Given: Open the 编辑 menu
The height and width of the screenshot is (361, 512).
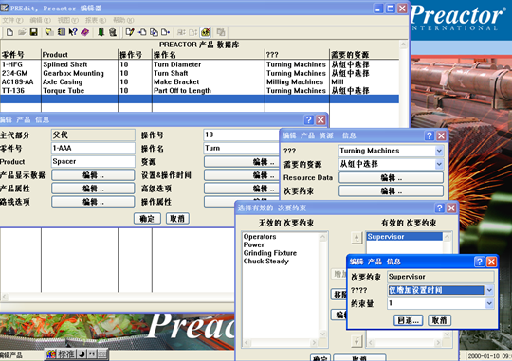Looking at the screenshot, I should pos(40,20).
